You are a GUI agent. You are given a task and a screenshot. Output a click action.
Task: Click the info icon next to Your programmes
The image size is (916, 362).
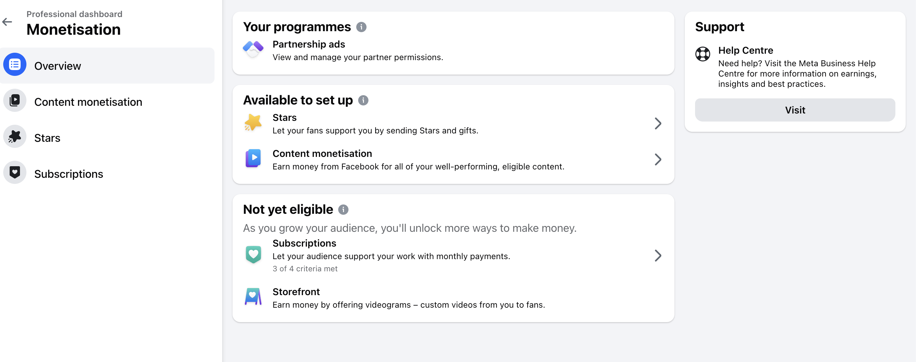[x=361, y=27]
